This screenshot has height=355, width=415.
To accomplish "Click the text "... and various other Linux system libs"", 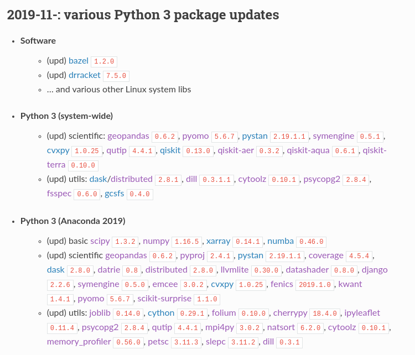I will [x=119, y=90].
